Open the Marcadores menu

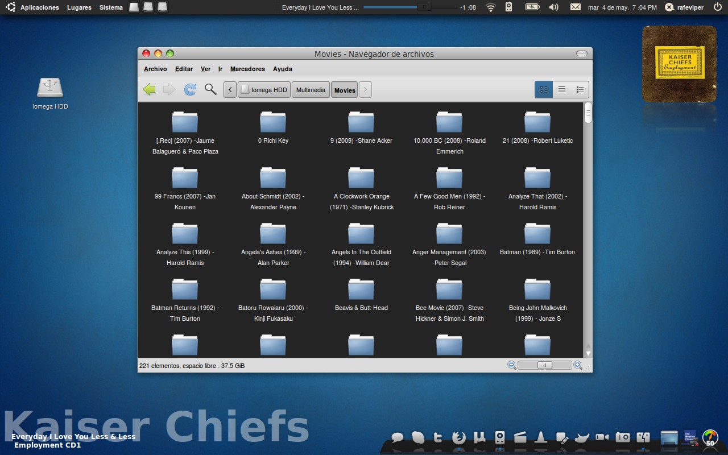click(247, 69)
